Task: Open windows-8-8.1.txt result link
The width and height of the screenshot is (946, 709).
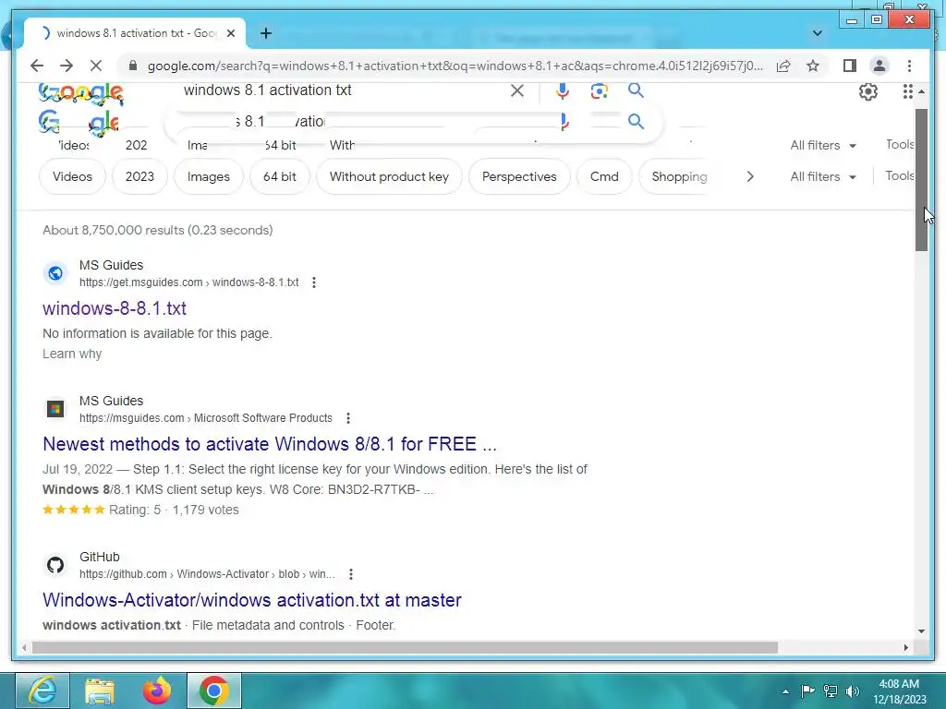Action: (114, 308)
